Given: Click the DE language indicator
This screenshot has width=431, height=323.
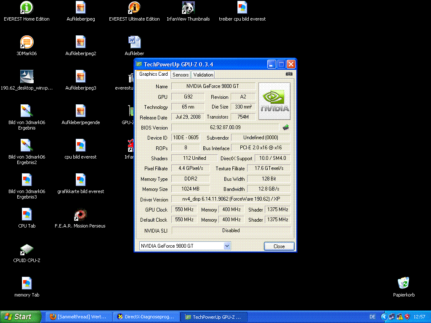Looking at the screenshot, I should [372, 317].
